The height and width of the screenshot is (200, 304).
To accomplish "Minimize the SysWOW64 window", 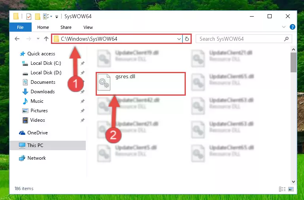I will pyautogui.click(x=252, y=17).
